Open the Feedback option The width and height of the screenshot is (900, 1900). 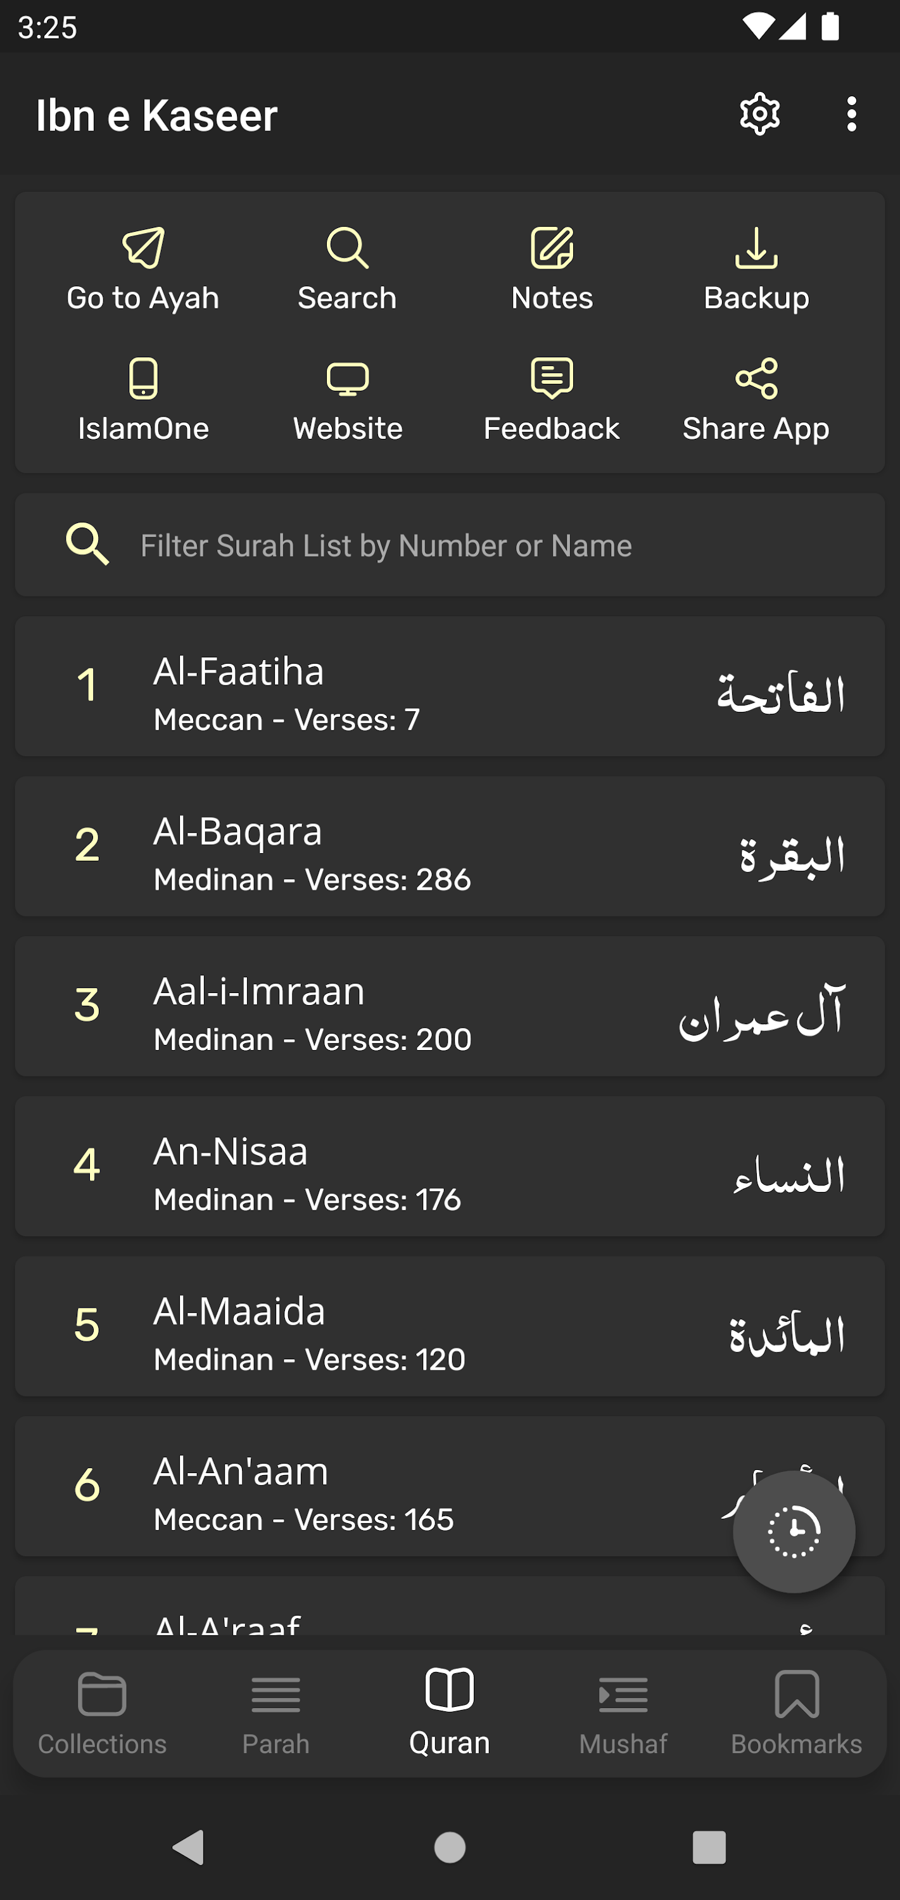coord(552,400)
